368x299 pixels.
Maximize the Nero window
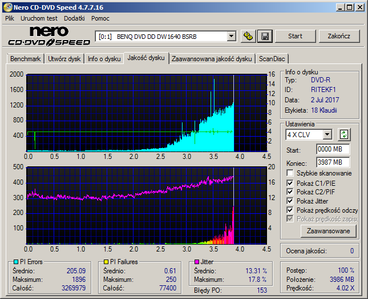pos(350,7)
